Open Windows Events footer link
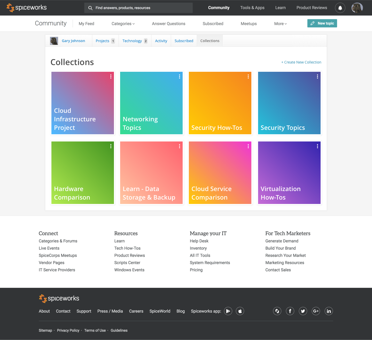 point(129,270)
